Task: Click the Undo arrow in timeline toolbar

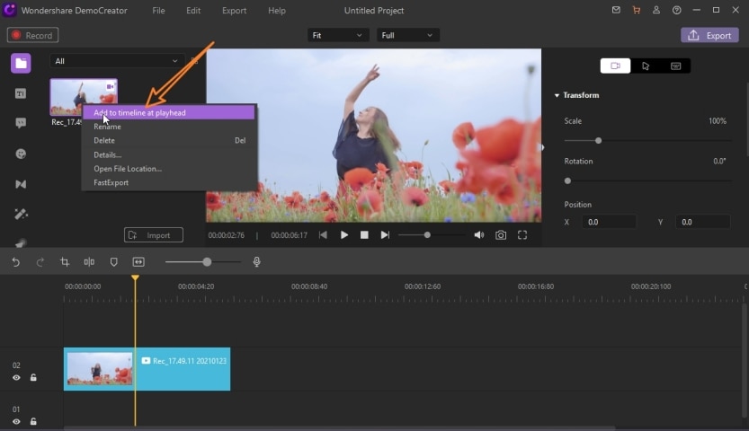Action: pos(16,262)
